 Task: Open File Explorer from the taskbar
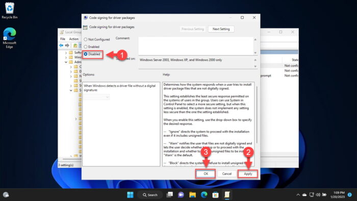(192, 195)
